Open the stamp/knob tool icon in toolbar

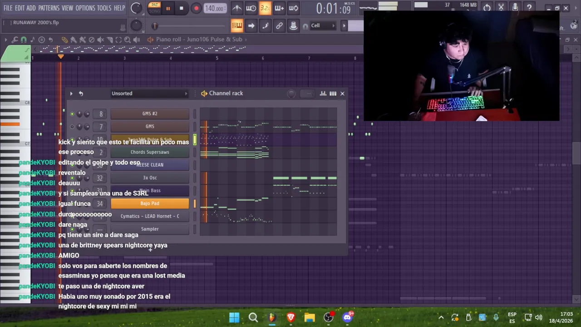click(x=293, y=25)
